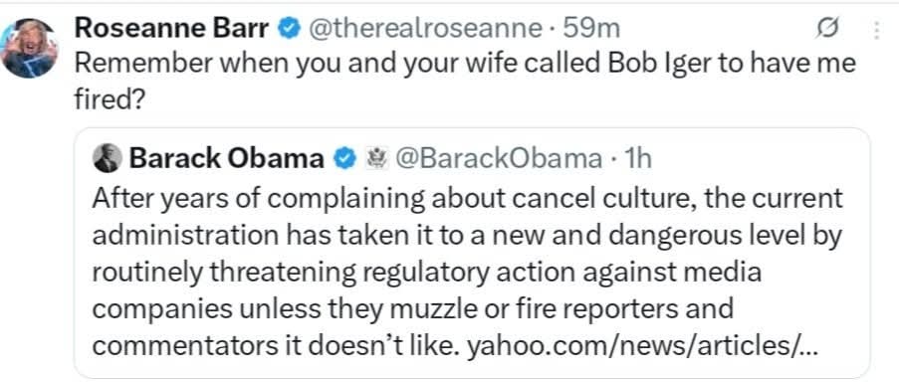Click Barack Obama's small avatar in quote
Image resolution: width=899 pixels, height=386 pixels.
click(108, 158)
